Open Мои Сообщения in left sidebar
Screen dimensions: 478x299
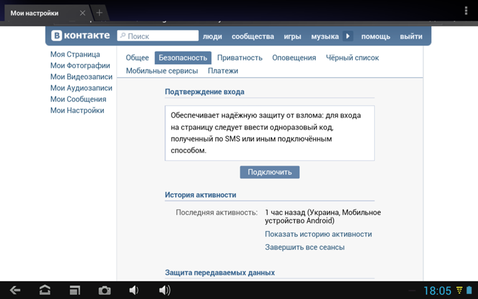(78, 99)
